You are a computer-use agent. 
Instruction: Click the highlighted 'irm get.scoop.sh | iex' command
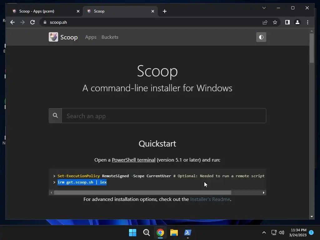point(82,182)
